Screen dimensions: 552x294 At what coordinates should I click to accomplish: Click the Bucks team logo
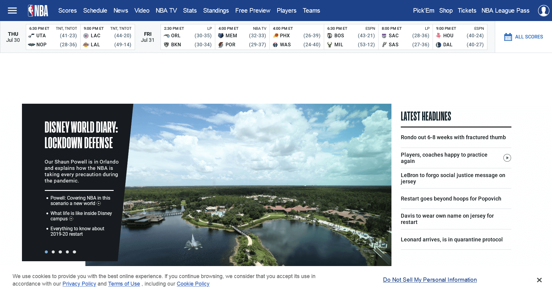(330, 44)
